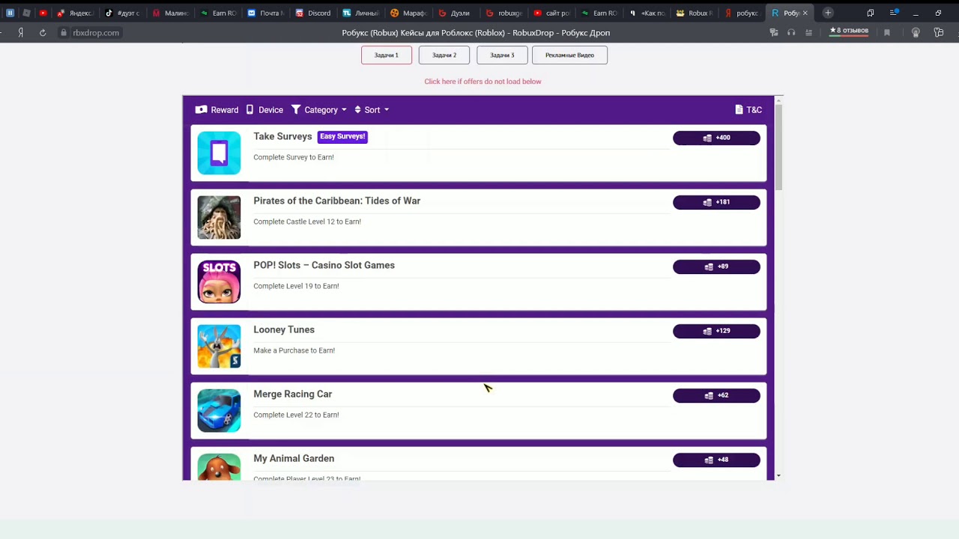This screenshot has height=539, width=959.
Task: Click the My Animal Garden app icon
Action: 219,467
